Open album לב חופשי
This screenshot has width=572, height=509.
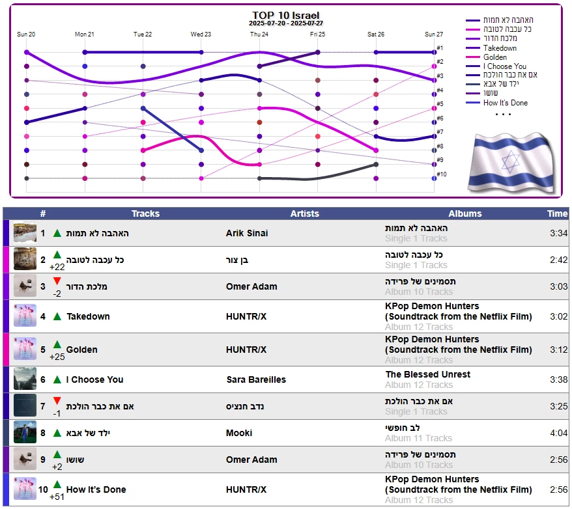403,428
